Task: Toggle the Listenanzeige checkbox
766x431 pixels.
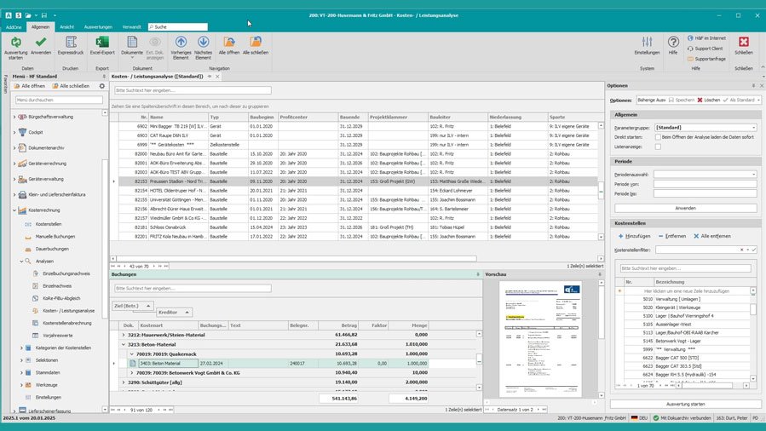Action: tap(658, 147)
